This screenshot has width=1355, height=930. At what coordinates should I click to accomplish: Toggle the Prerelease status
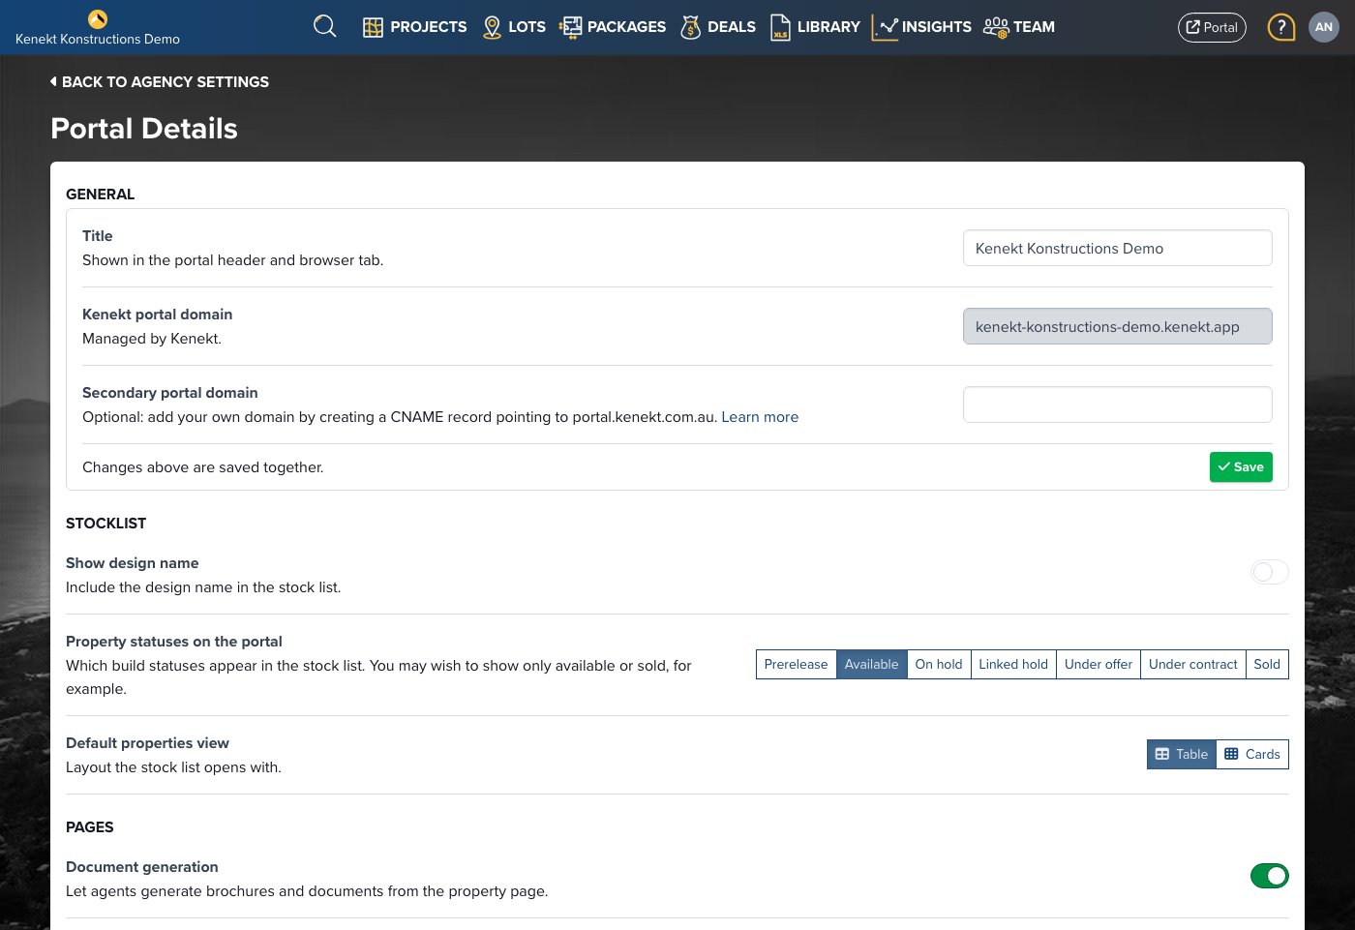[x=796, y=664]
